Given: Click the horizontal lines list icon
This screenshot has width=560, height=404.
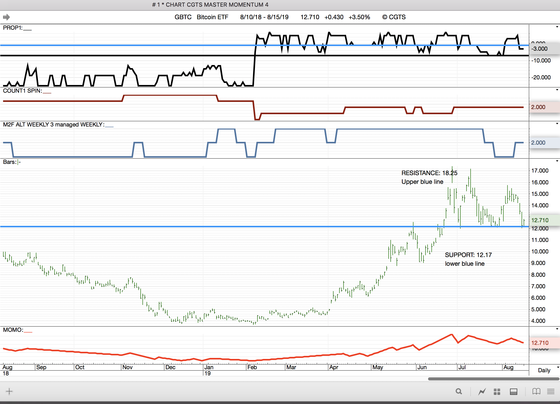Looking at the screenshot, I should pos(551,391).
